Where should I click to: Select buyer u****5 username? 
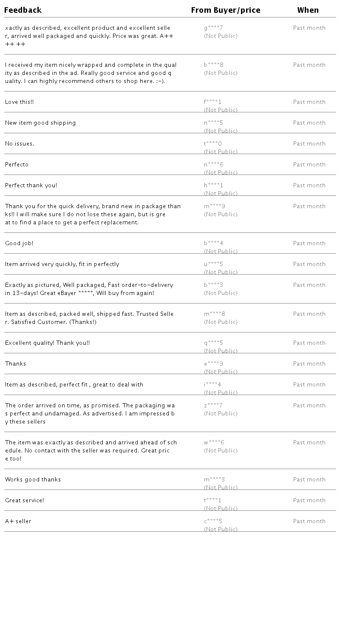(213, 264)
